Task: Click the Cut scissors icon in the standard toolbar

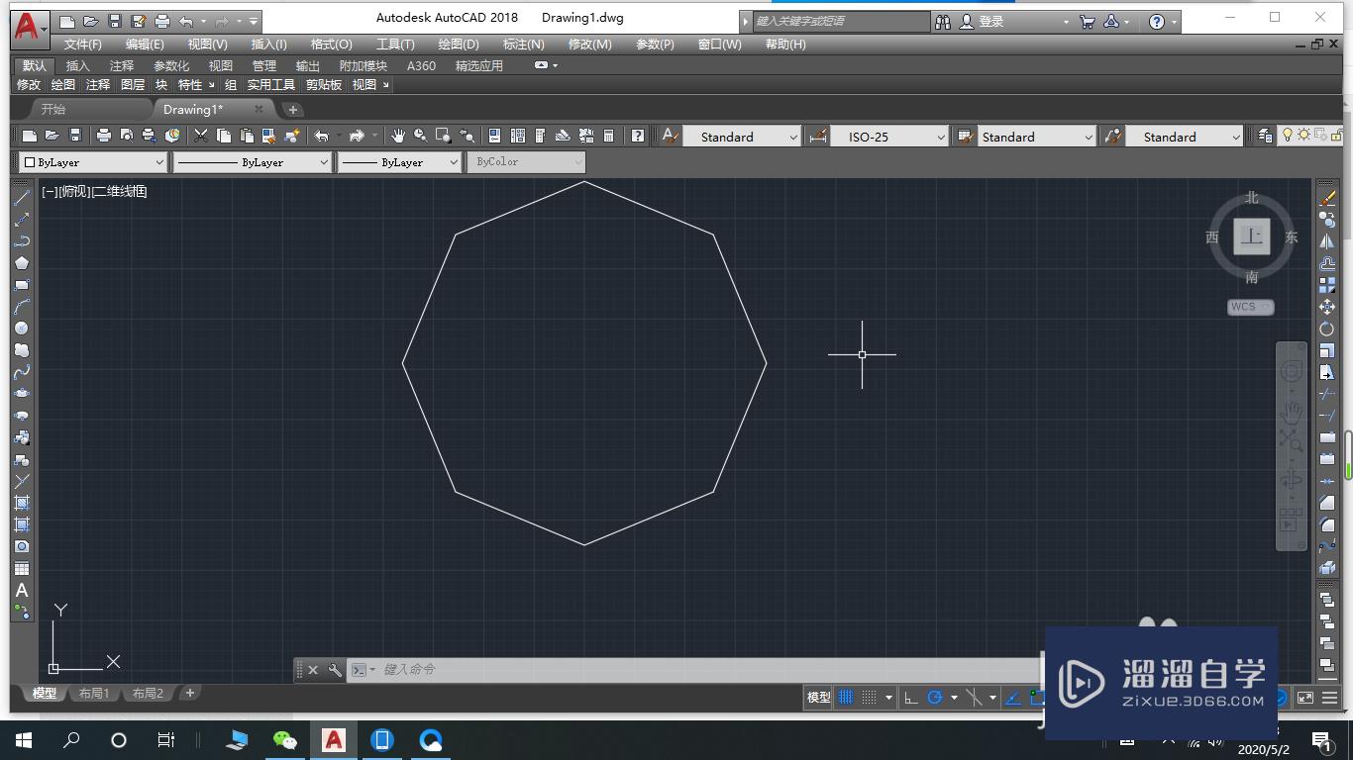Action: [x=201, y=136]
